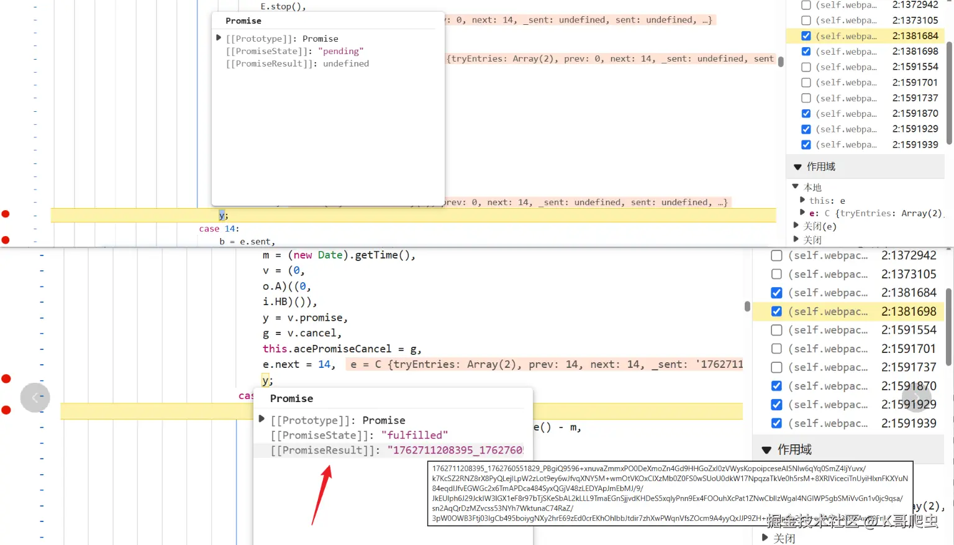The width and height of the screenshot is (954, 545).
Task: Select lower breakpoint entry labeled 2:1381698
Action: click(x=848, y=311)
